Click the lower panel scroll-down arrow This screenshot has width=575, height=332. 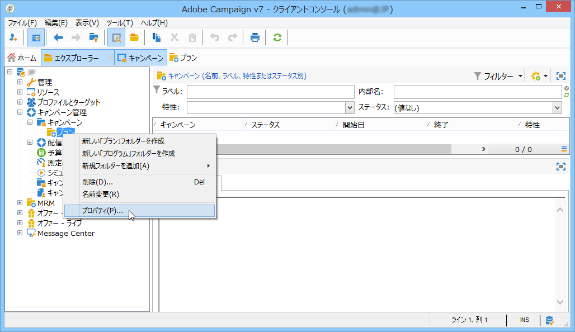560,302
